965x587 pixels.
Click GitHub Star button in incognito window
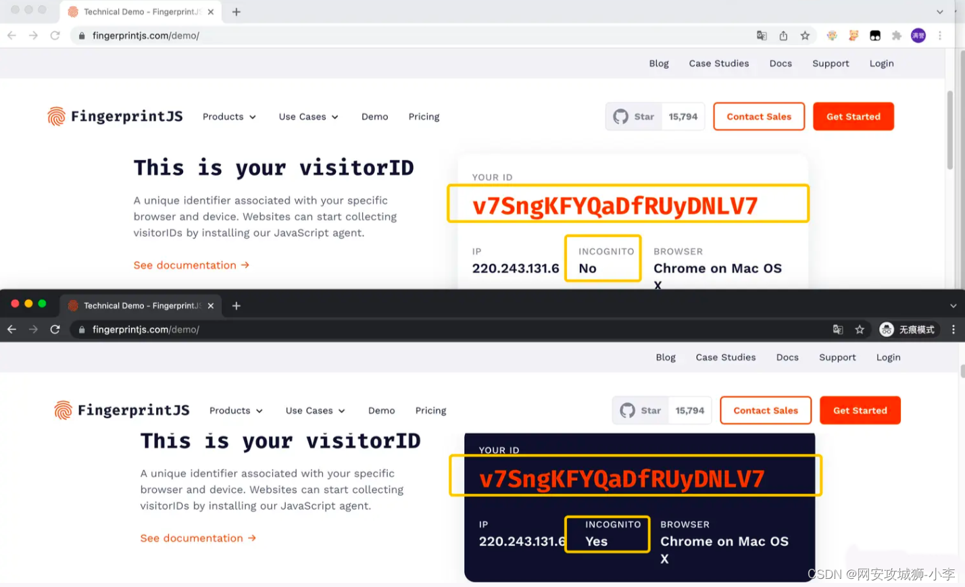(641, 411)
